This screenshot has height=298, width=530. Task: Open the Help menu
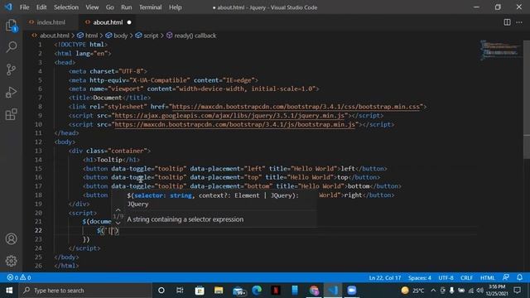click(x=176, y=7)
